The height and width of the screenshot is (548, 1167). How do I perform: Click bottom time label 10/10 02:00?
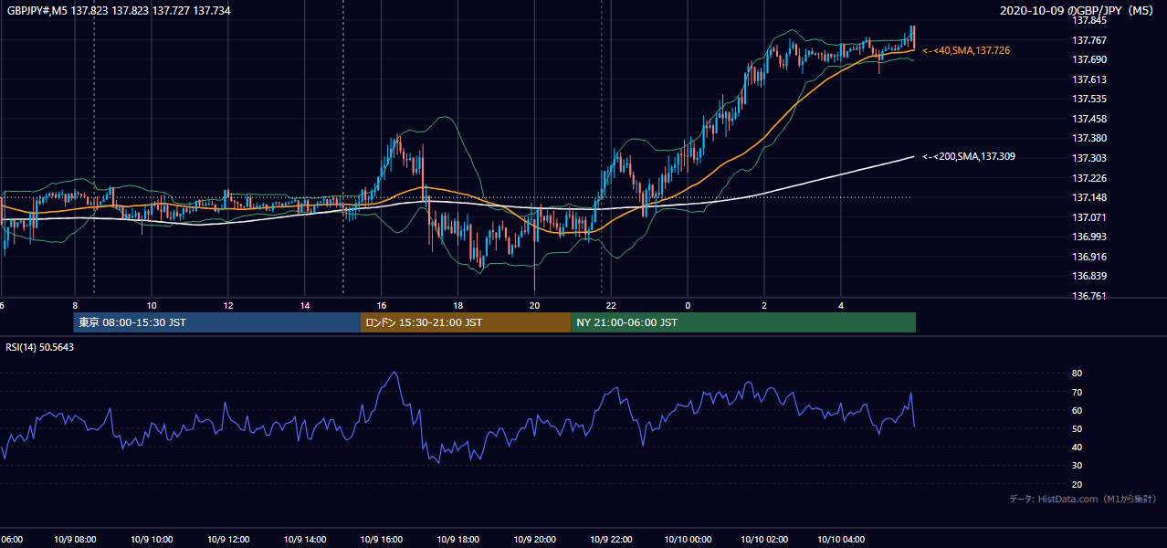click(x=764, y=540)
